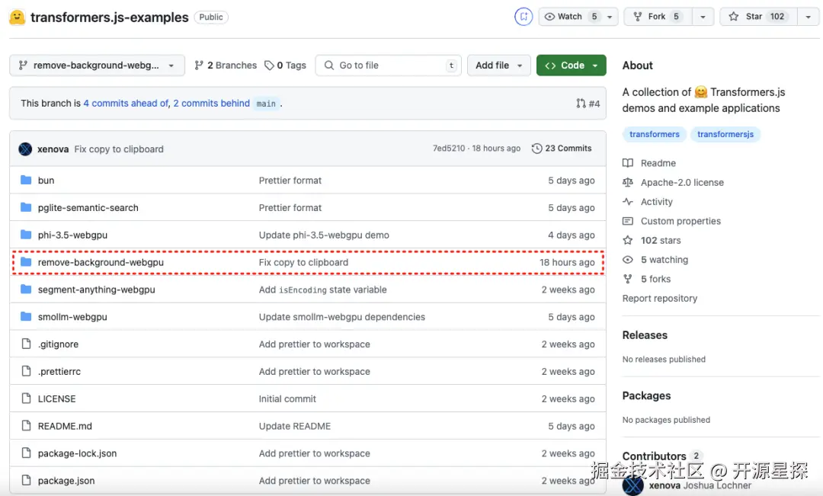
Task: Open latest commit message Fix copy to clipboard
Action: pyautogui.click(x=119, y=149)
